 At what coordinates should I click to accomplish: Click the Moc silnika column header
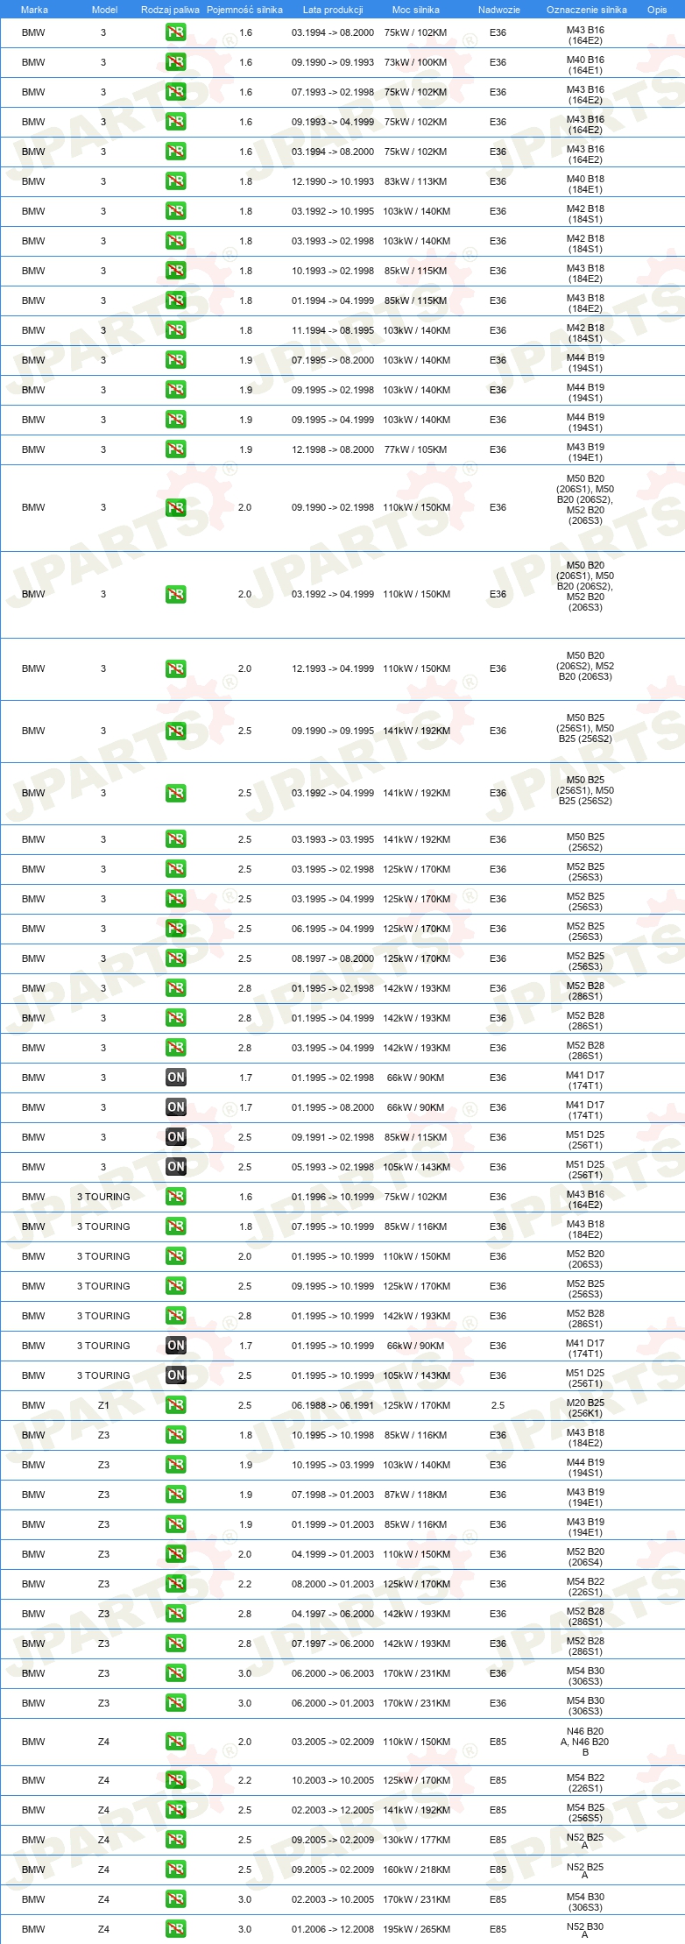point(416,10)
